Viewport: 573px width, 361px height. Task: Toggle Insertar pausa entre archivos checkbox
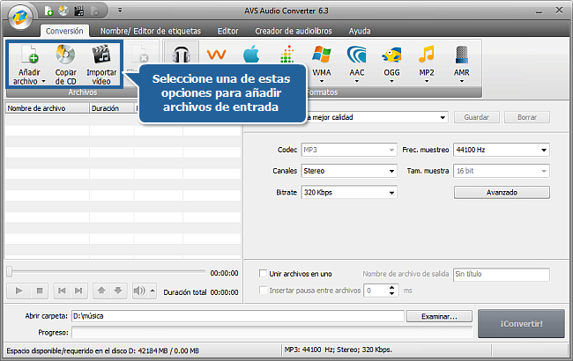(x=263, y=290)
